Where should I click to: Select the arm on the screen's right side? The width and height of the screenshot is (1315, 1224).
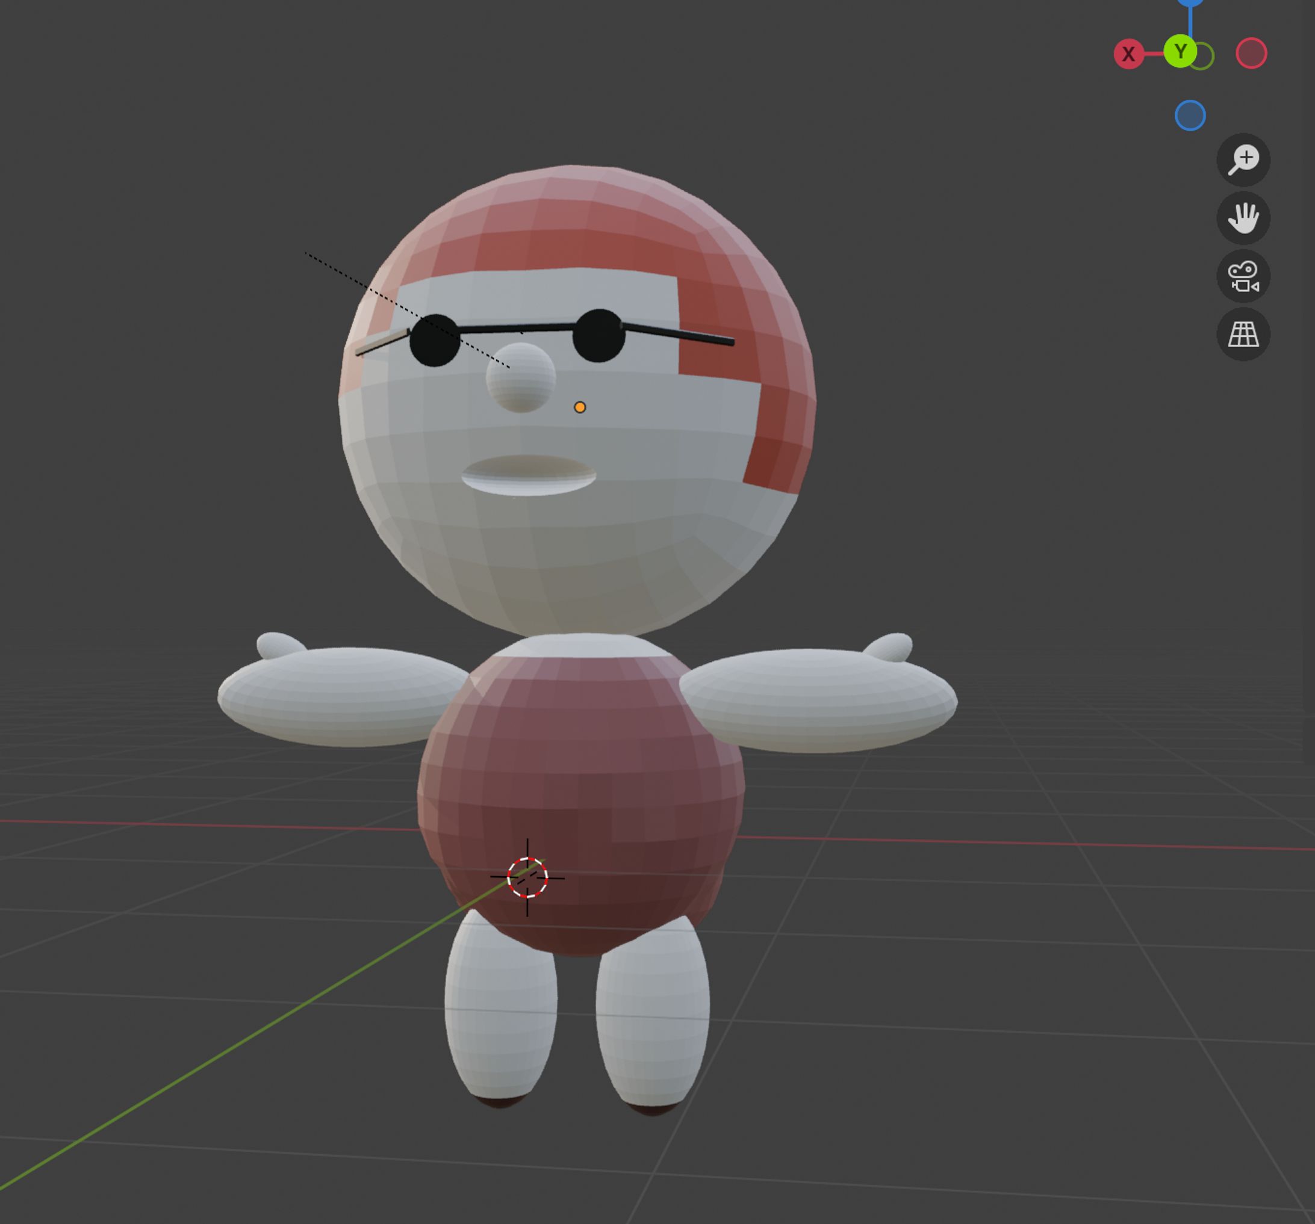(x=820, y=701)
